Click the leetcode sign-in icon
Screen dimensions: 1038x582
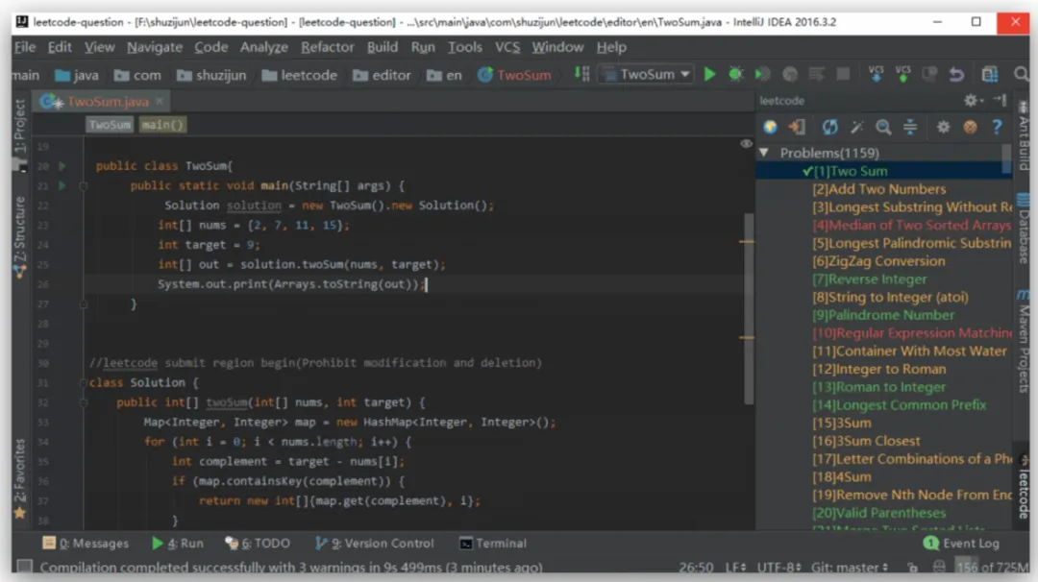tap(797, 127)
